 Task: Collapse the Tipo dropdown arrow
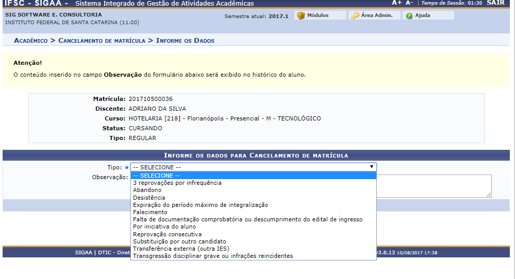371,167
